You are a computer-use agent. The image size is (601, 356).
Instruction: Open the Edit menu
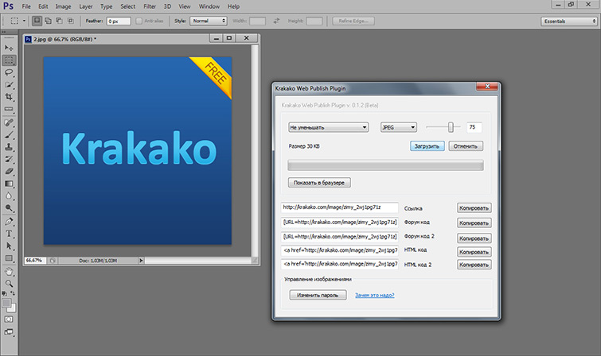43,6
